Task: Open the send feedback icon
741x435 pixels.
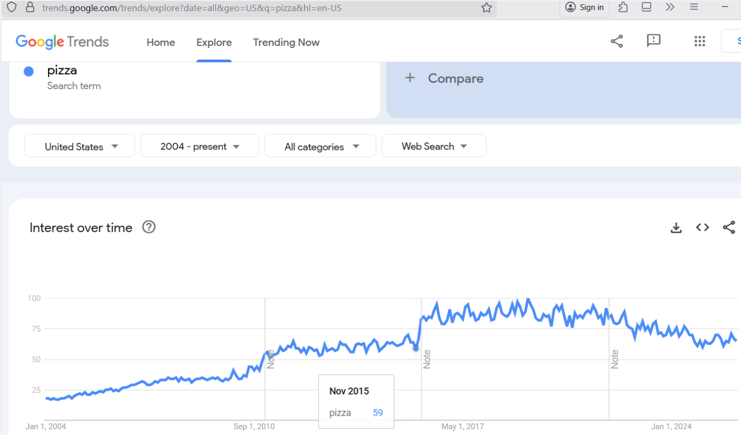Action: point(653,41)
